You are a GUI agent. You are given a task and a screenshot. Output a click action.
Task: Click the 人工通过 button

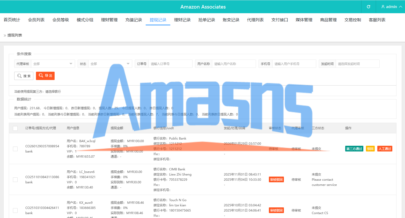coord(385,149)
